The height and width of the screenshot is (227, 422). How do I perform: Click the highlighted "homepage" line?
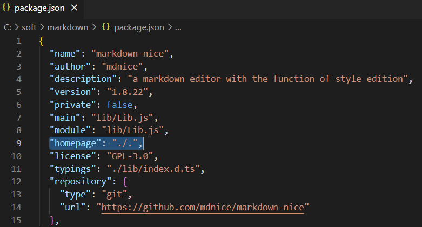pos(96,143)
